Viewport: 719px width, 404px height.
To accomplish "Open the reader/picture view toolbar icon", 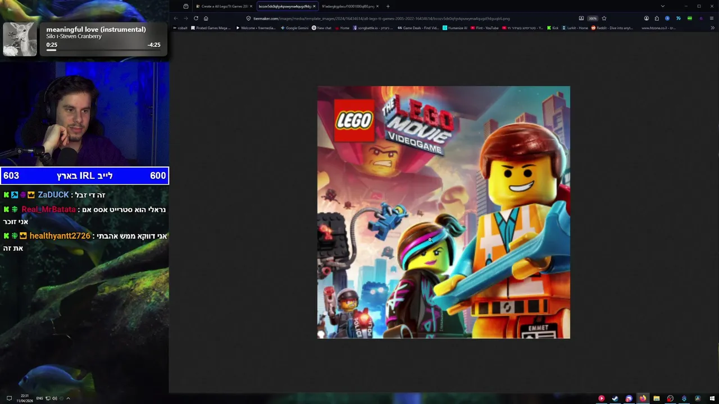I will point(581,18).
